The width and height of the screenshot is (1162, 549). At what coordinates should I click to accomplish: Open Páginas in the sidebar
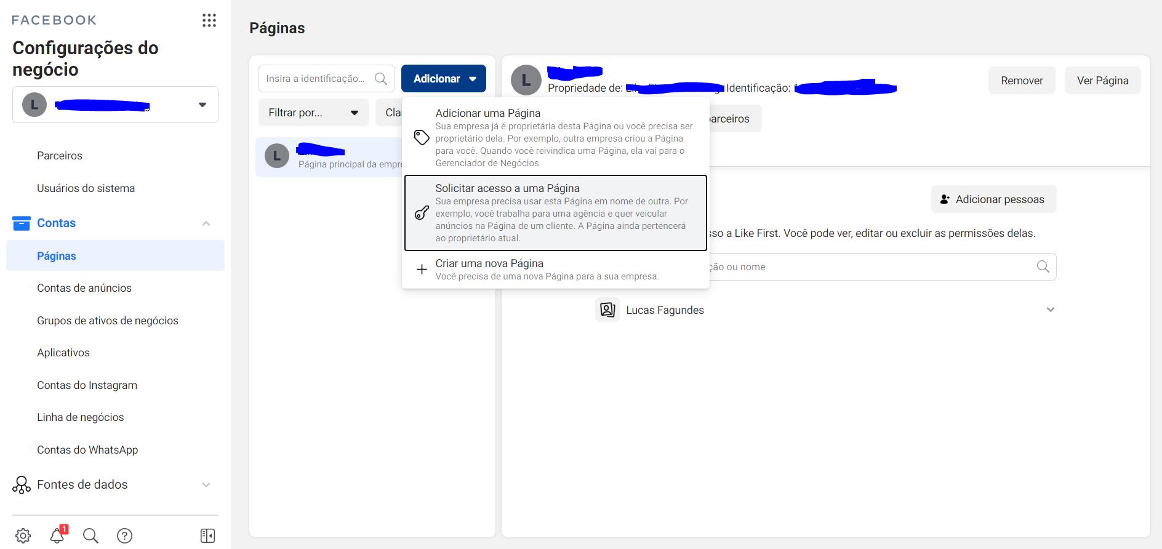click(115, 255)
